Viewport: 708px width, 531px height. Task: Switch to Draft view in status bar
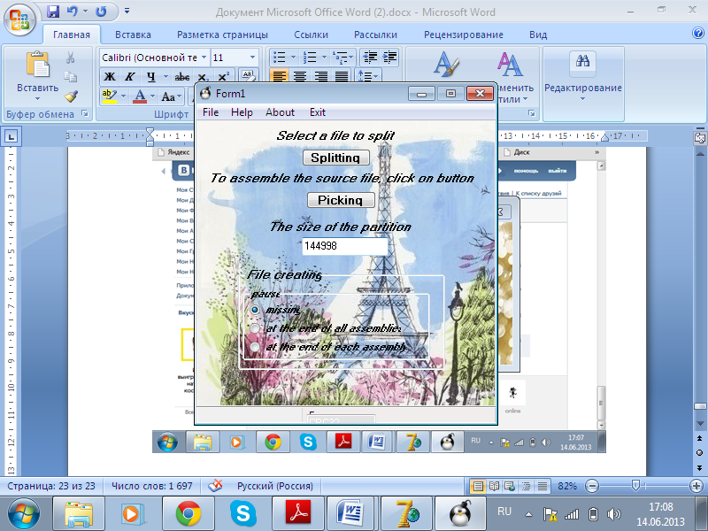pyautogui.click(x=543, y=486)
